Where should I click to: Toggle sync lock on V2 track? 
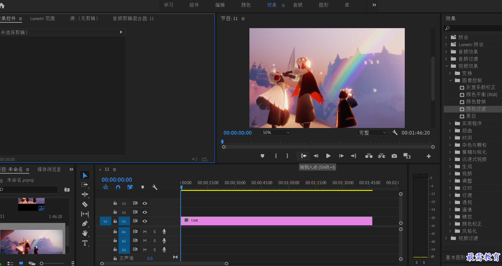(135, 212)
